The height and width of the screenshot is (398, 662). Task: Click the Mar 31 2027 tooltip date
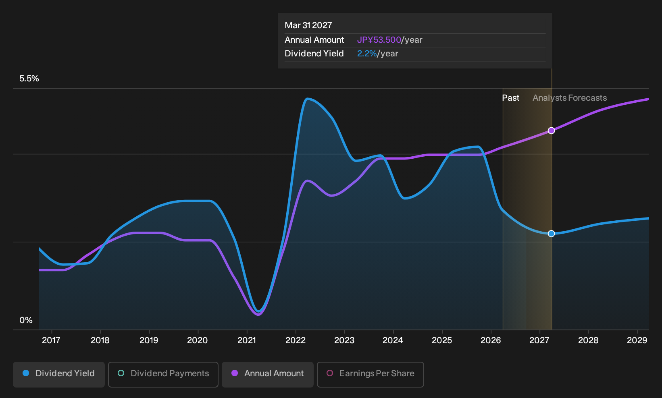tap(308, 25)
